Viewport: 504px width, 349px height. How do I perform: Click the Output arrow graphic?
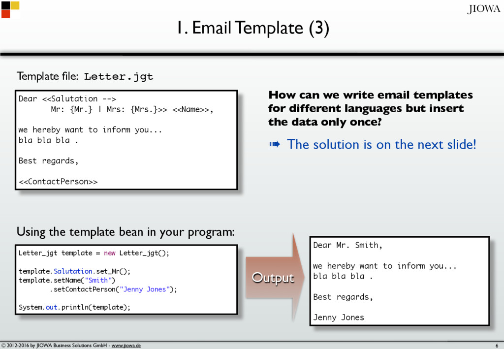(275, 278)
